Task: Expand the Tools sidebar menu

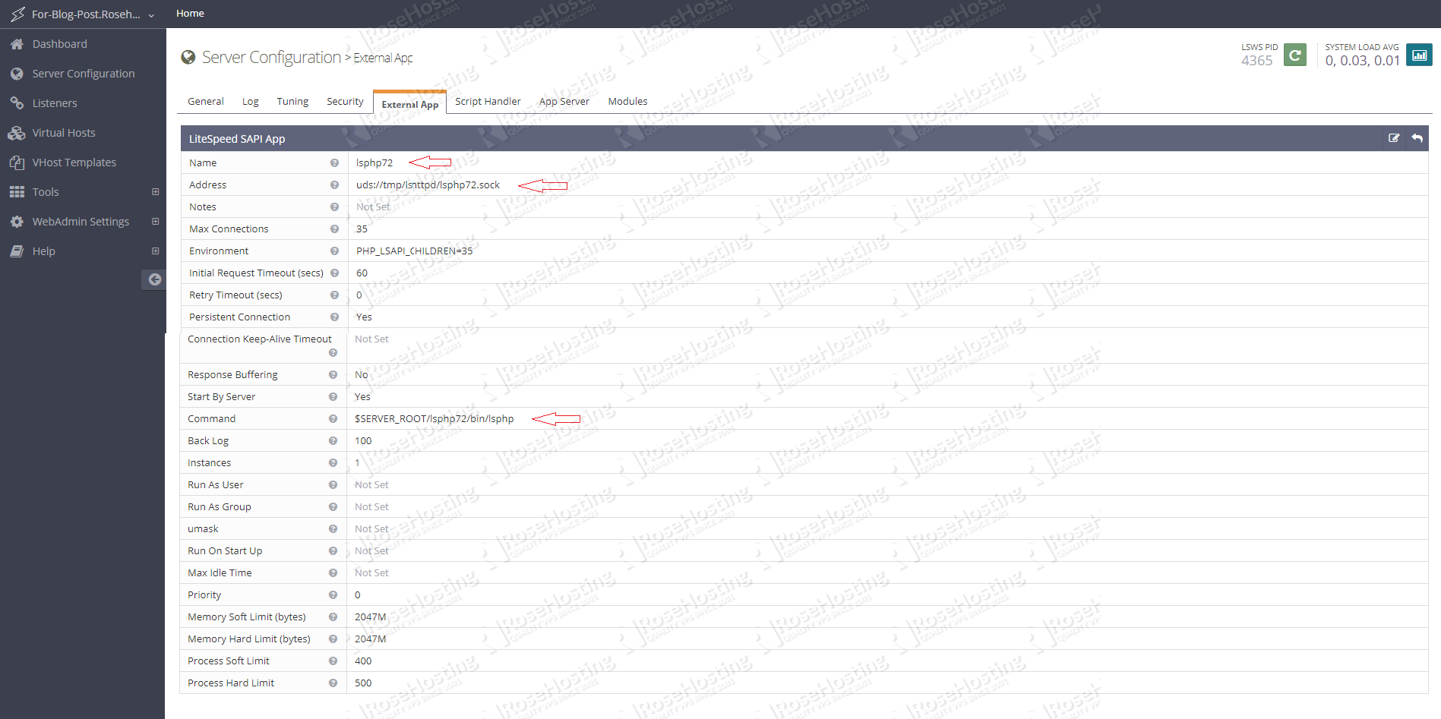Action: [155, 191]
